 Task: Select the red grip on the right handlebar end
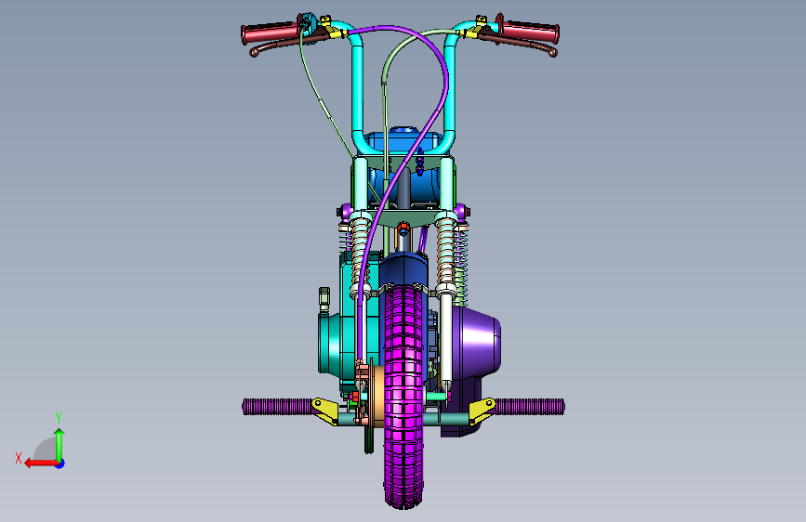tap(530, 32)
